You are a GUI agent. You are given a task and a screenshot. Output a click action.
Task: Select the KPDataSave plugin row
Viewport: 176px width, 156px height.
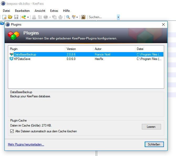[x=86, y=59]
